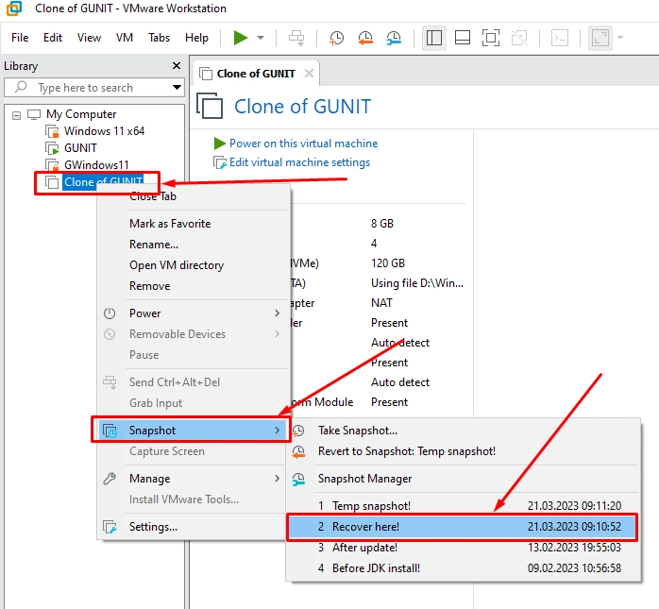Select Windows 11 x64 in the library
Viewport: 659px width, 609px height.
click(104, 131)
